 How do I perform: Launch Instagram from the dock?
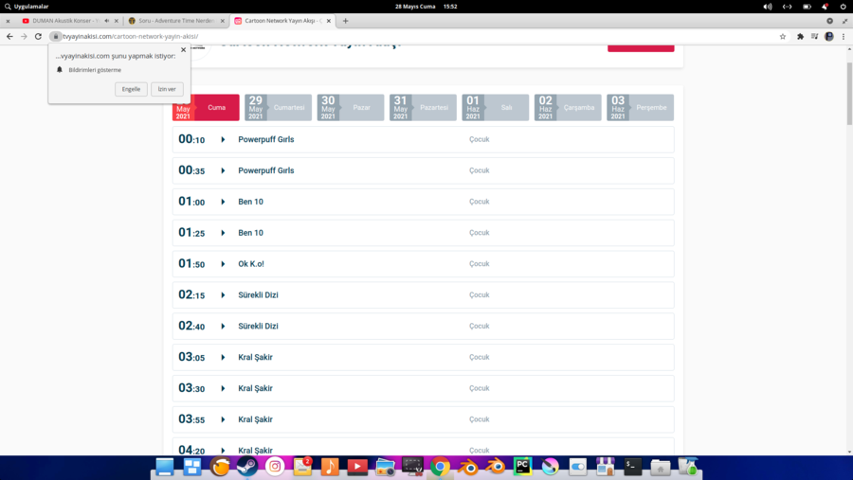point(275,467)
